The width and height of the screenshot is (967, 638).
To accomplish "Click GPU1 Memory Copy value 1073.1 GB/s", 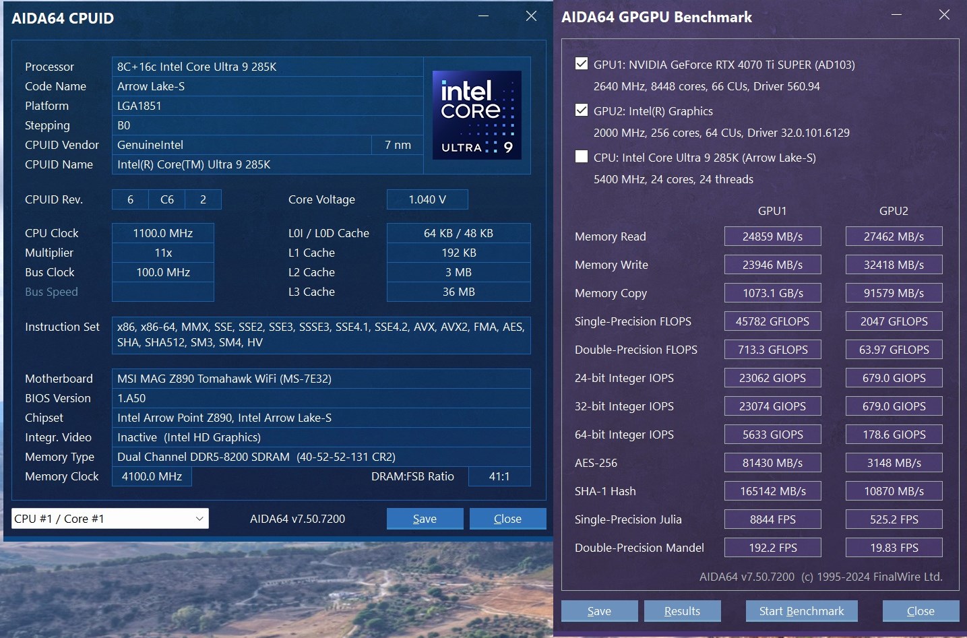I will coord(773,293).
